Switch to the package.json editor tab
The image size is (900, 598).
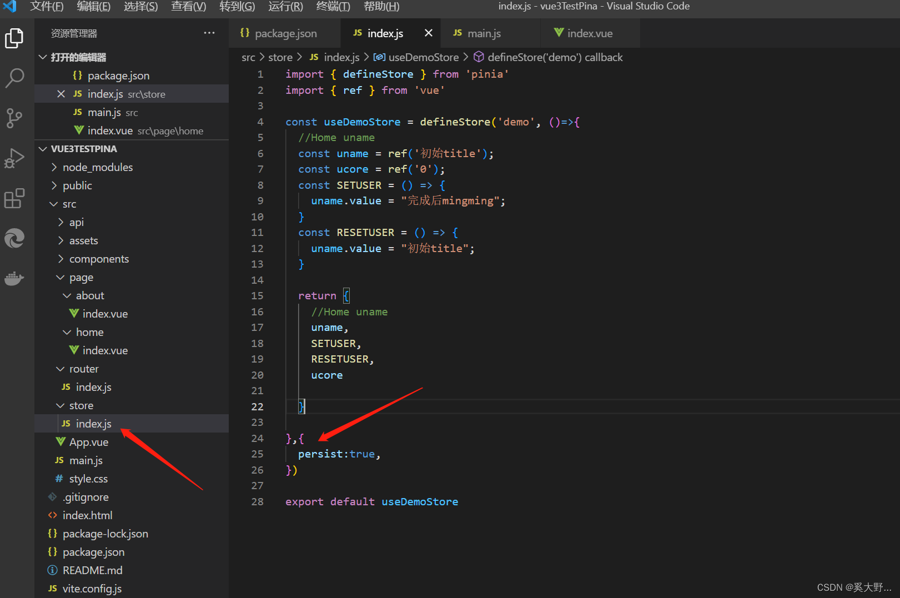click(x=284, y=33)
